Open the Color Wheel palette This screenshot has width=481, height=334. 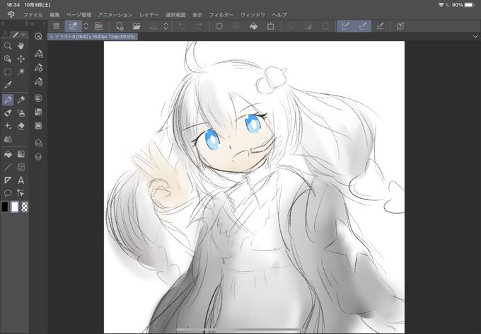click(38, 98)
